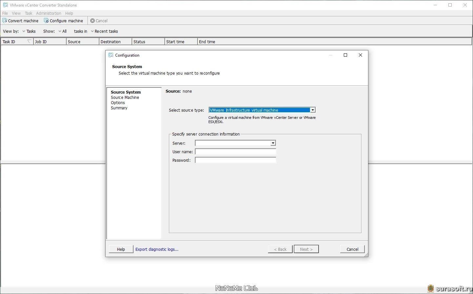
Task: Maximize the VMware vCenter Converter window
Action: coord(450,5)
